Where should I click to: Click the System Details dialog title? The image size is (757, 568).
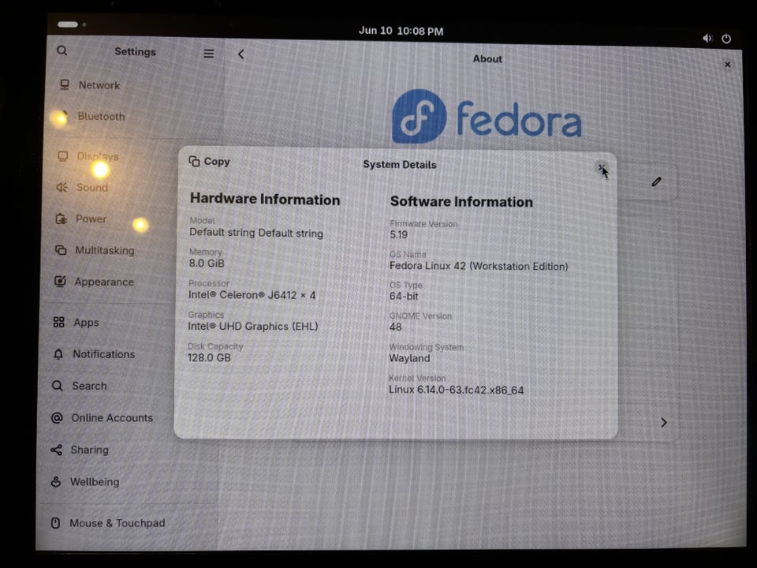click(x=399, y=164)
